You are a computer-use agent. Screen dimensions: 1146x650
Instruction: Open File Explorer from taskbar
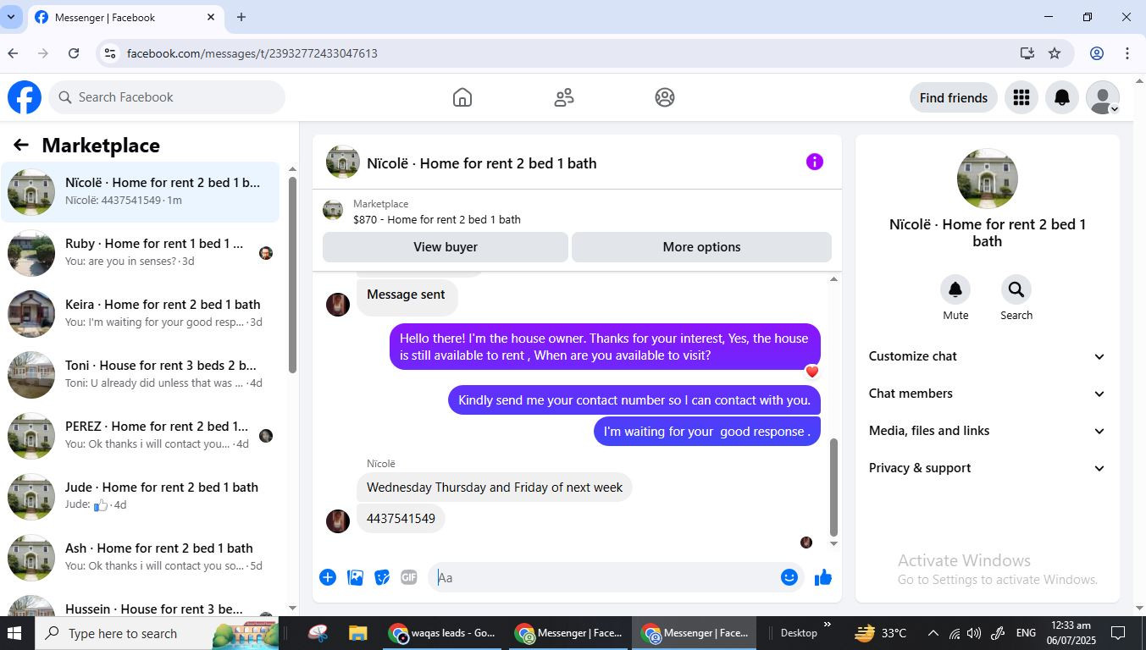pyautogui.click(x=357, y=633)
